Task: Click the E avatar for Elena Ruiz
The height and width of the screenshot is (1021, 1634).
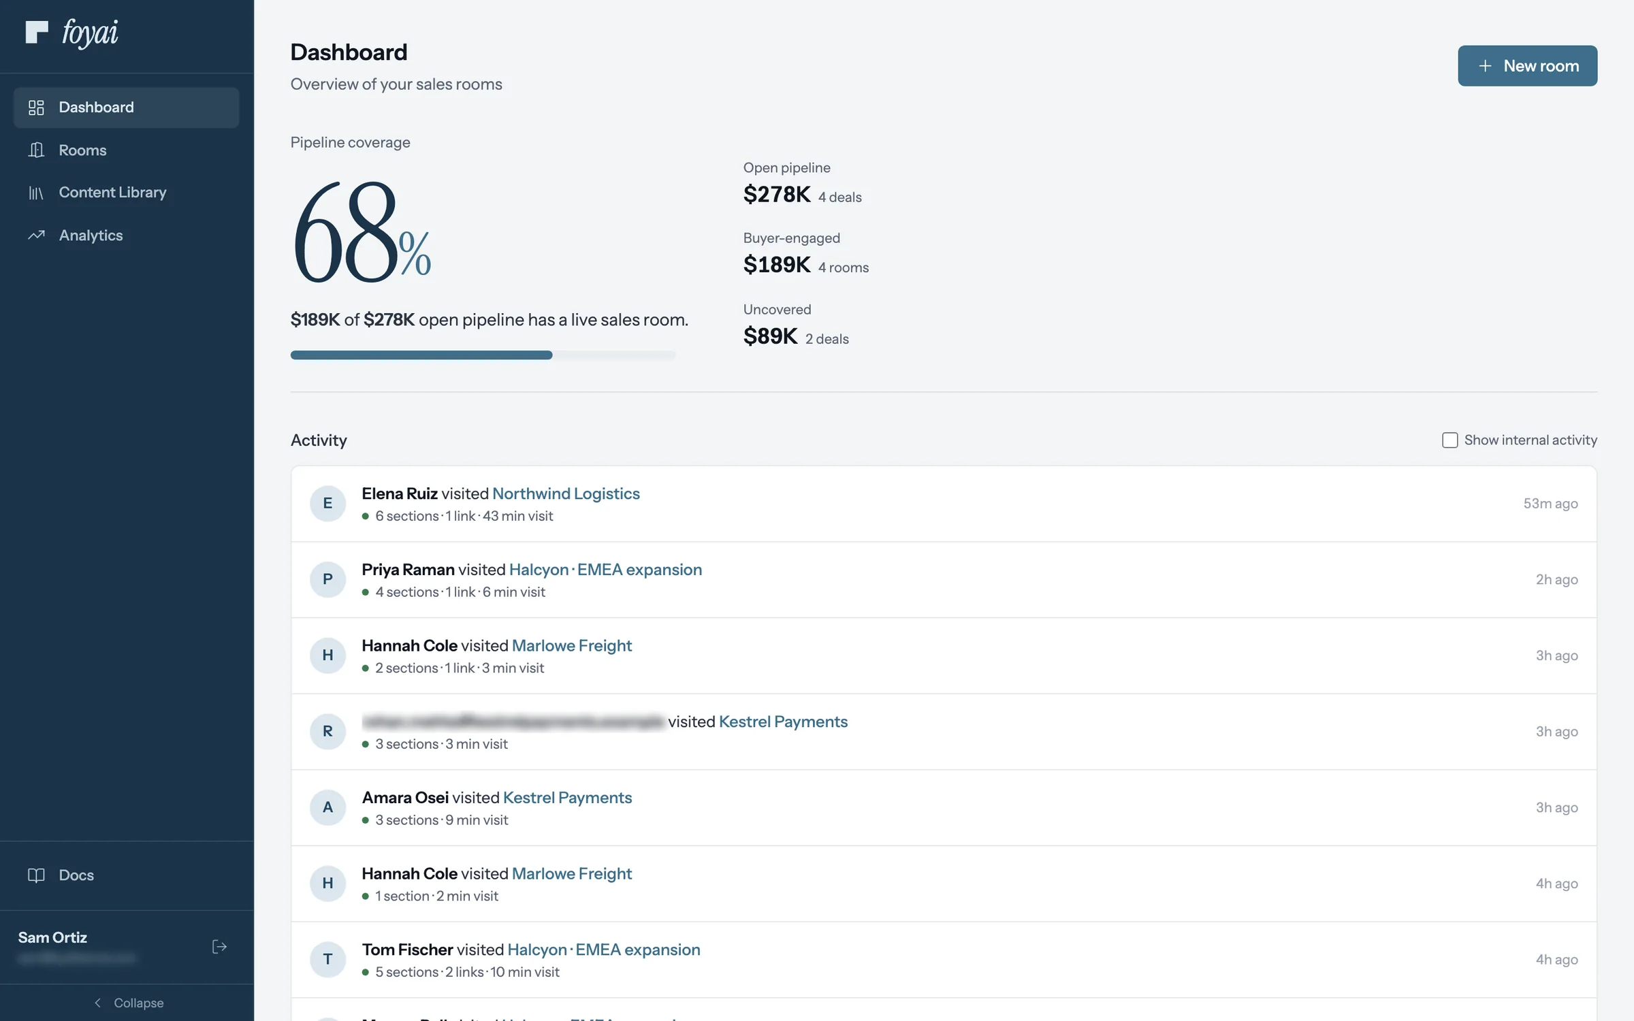Action: pos(327,504)
